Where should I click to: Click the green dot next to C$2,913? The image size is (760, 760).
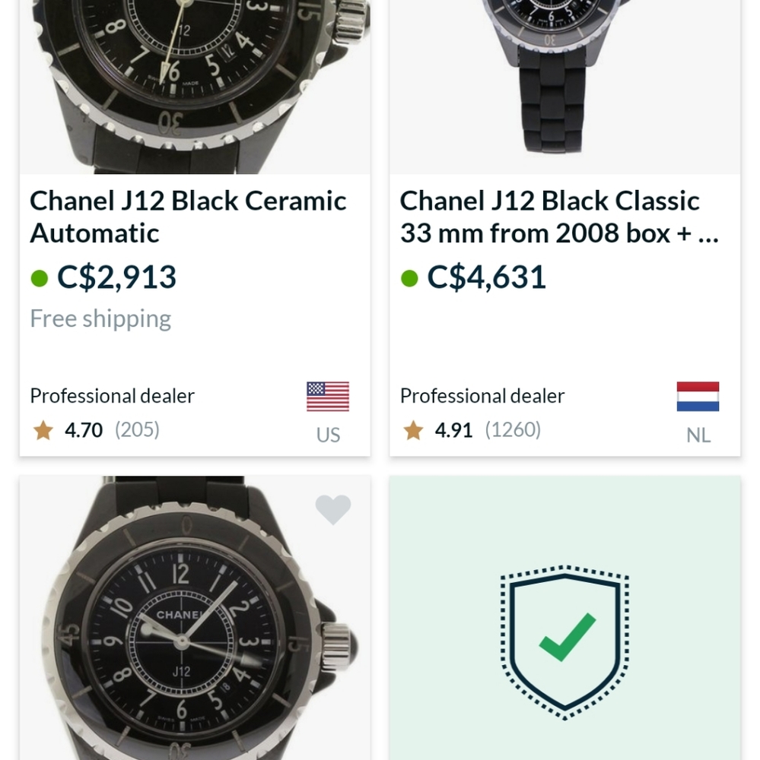click(40, 278)
